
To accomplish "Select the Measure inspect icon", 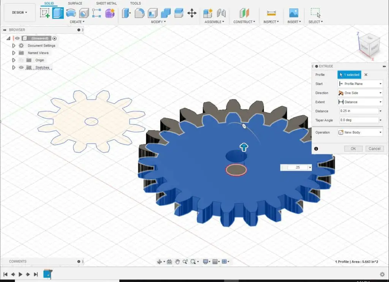I will (271, 13).
